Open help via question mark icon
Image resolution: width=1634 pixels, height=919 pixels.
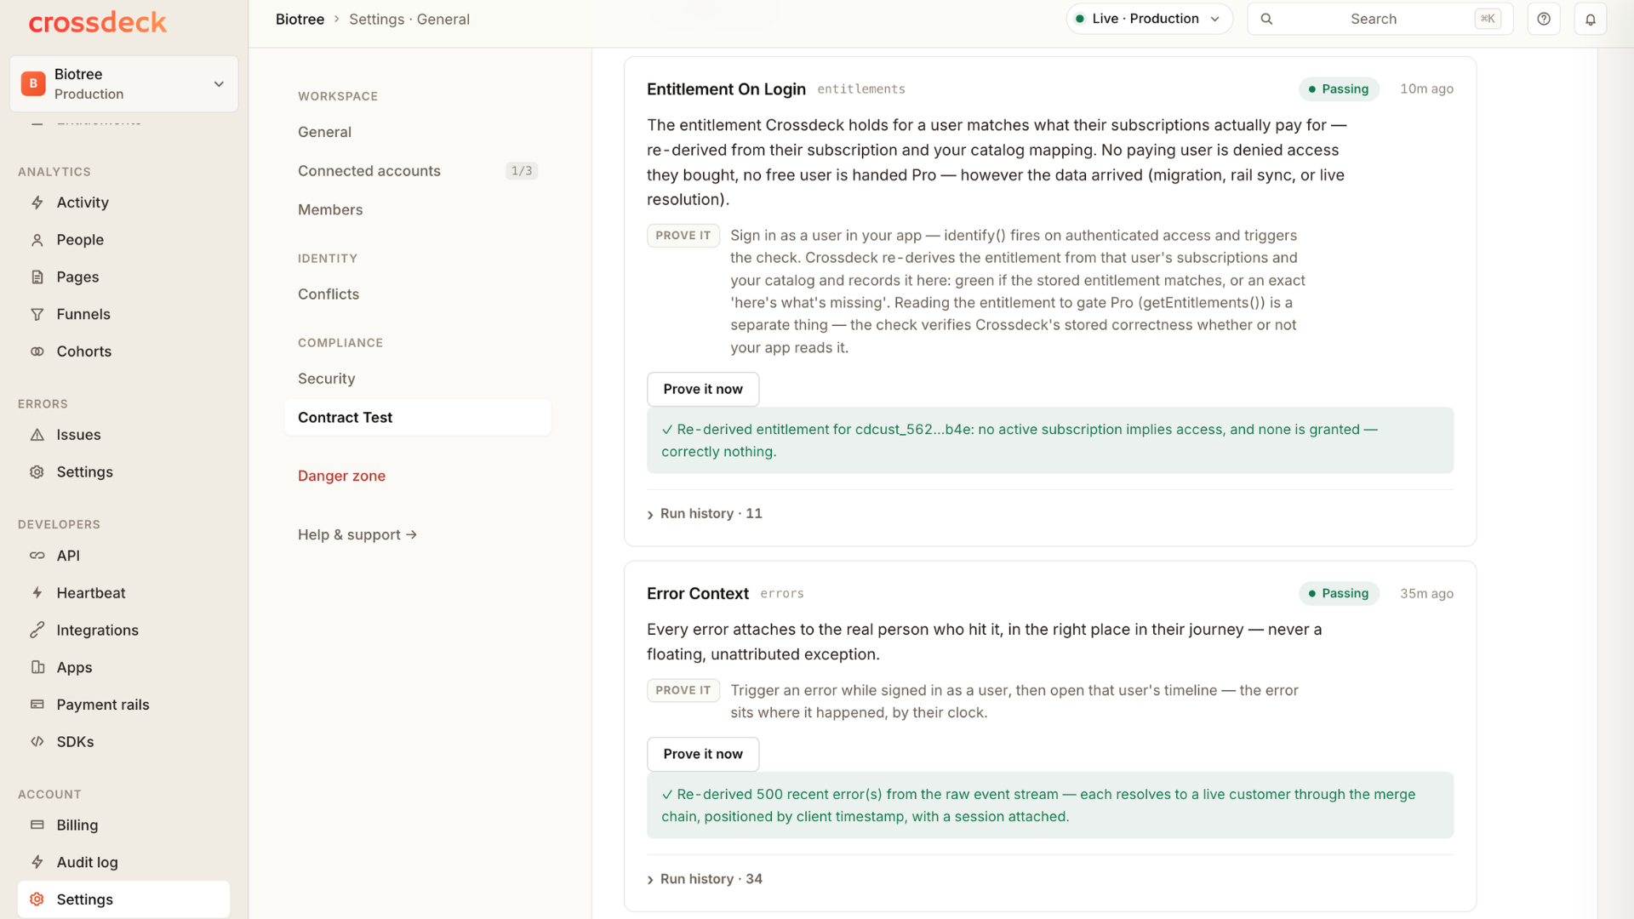pyautogui.click(x=1544, y=19)
